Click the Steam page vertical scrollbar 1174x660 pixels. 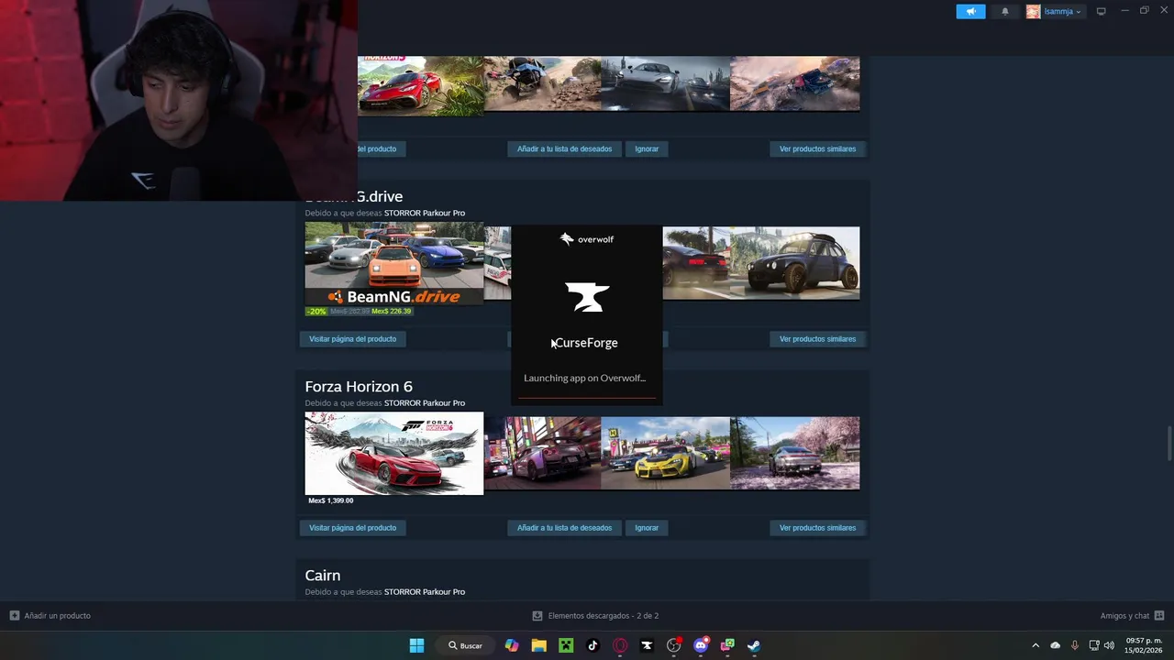1168,445
